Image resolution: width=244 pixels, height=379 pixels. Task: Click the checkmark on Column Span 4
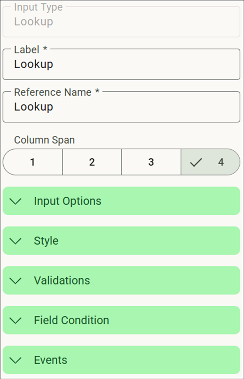[x=196, y=162]
